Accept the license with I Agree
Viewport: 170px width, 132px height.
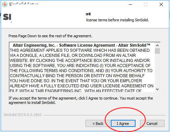[x=123, y=124]
